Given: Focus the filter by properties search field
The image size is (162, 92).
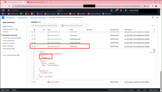Looking at the screenshot, I should 45,25.
